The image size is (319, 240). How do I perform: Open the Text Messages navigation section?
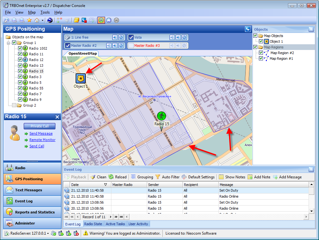point(32,190)
